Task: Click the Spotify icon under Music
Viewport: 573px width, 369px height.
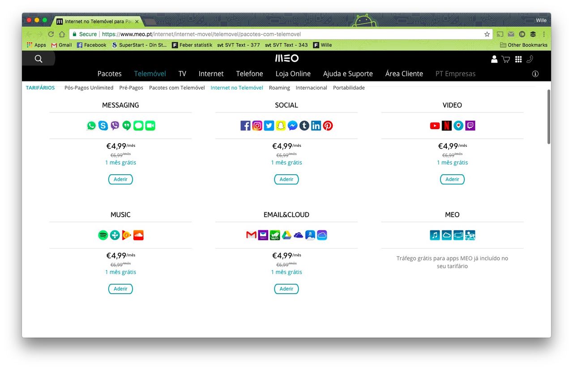Action: (x=103, y=235)
